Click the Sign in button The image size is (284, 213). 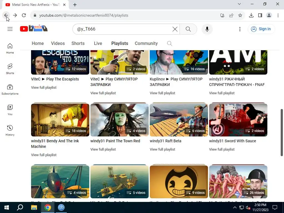[261, 29]
